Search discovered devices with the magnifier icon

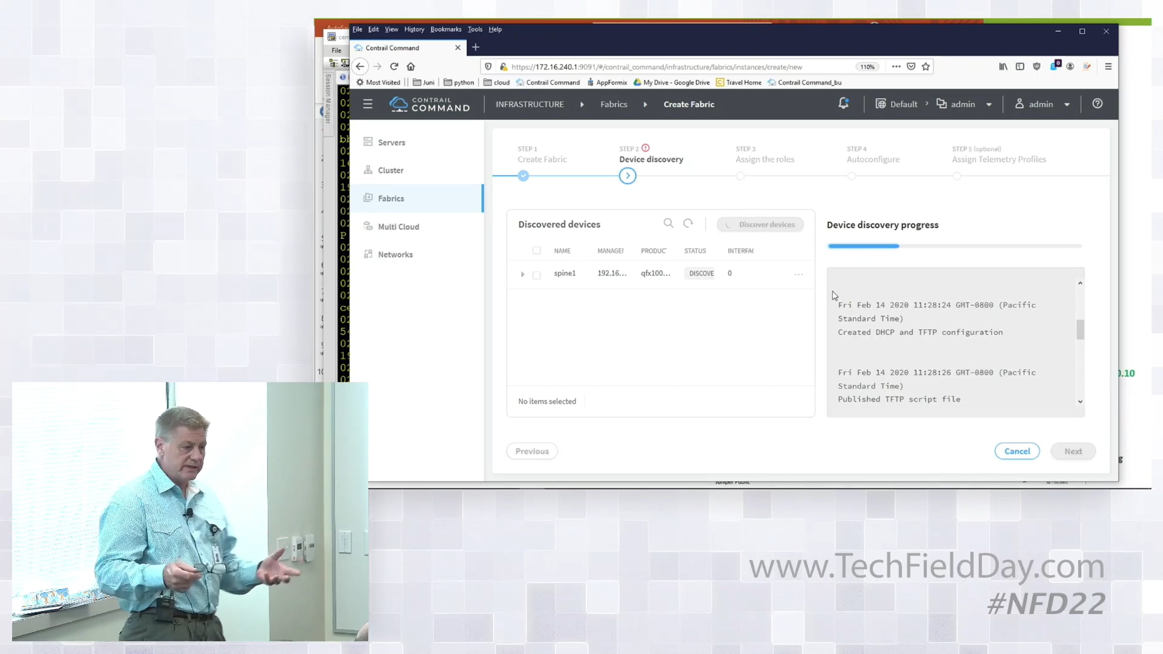(x=668, y=223)
